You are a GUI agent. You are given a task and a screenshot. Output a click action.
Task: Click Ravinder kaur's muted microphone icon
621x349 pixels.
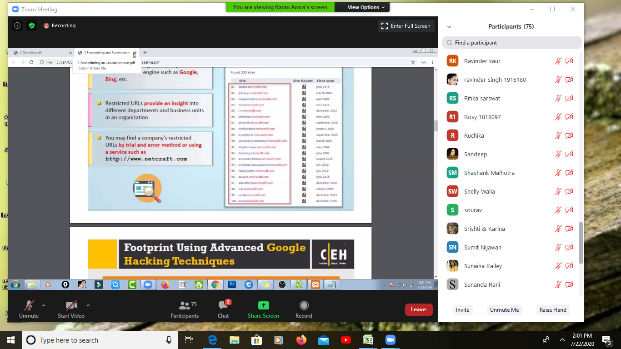pos(558,61)
